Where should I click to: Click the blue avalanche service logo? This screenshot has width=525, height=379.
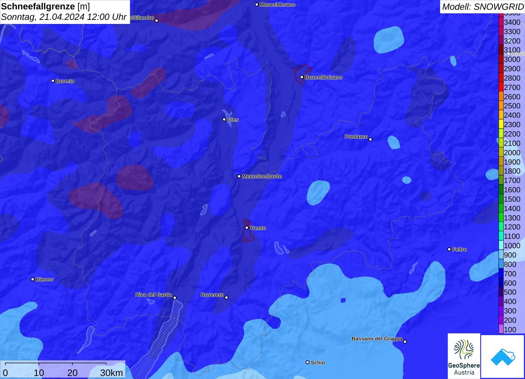click(x=503, y=357)
